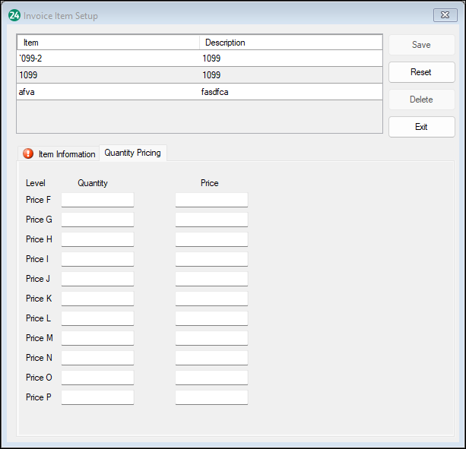
Task: Focus the Price I price field
Action: [211, 259]
